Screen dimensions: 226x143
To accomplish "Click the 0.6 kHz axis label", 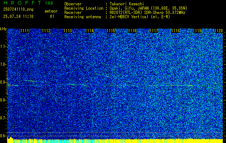I will pos(3,136).
